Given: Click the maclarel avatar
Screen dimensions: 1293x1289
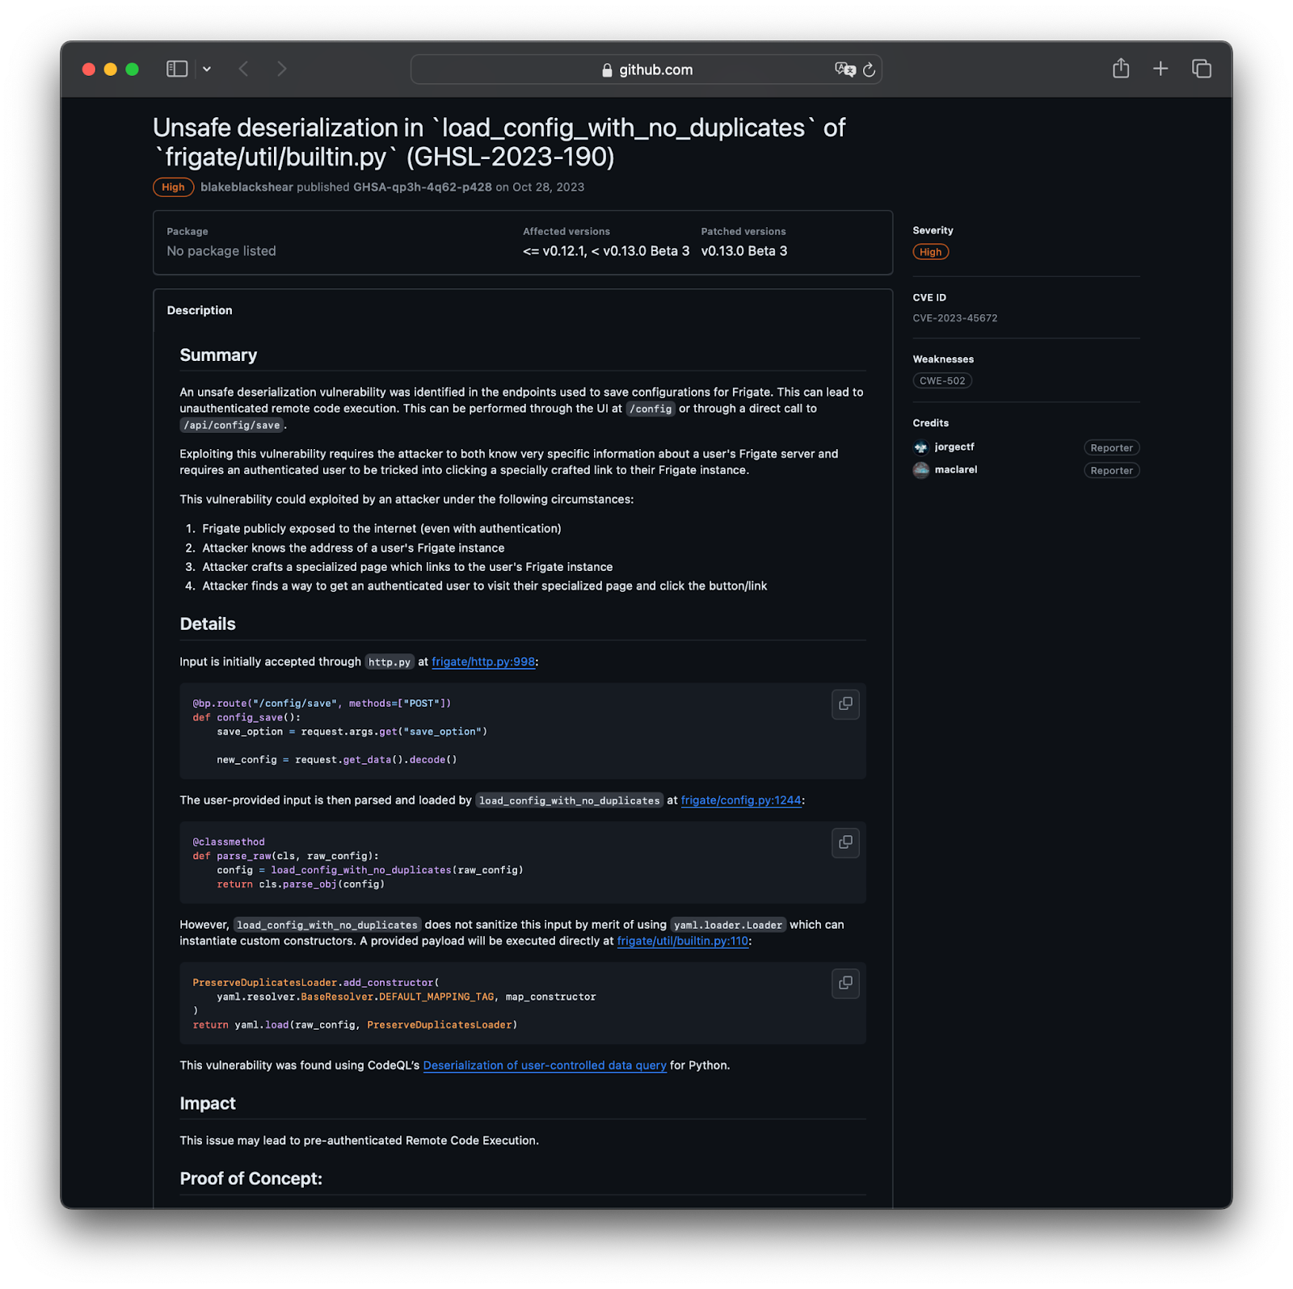Looking at the screenshot, I should (x=921, y=470).
